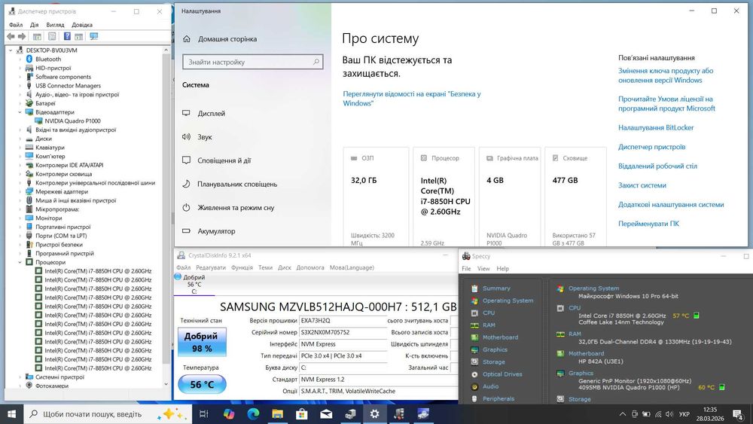
Task: Open Диспетчер пристроїв link in Settings
Action: coord(651,147)
